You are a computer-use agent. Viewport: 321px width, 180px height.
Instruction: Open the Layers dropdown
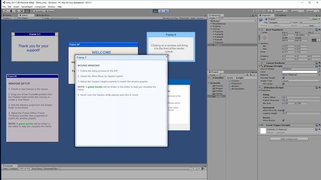coord(297,11)
